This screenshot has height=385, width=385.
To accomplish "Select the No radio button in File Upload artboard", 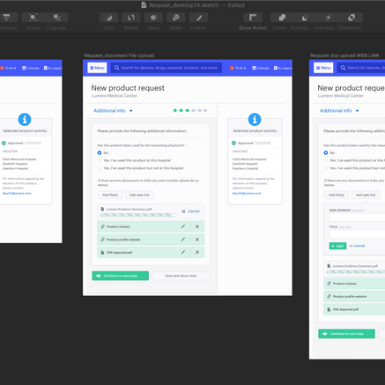I will pos(100,152).
